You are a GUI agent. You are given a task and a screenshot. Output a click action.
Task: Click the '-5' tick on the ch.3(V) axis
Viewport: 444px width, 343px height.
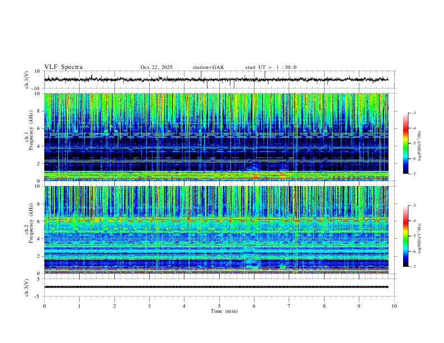(38, 296)
